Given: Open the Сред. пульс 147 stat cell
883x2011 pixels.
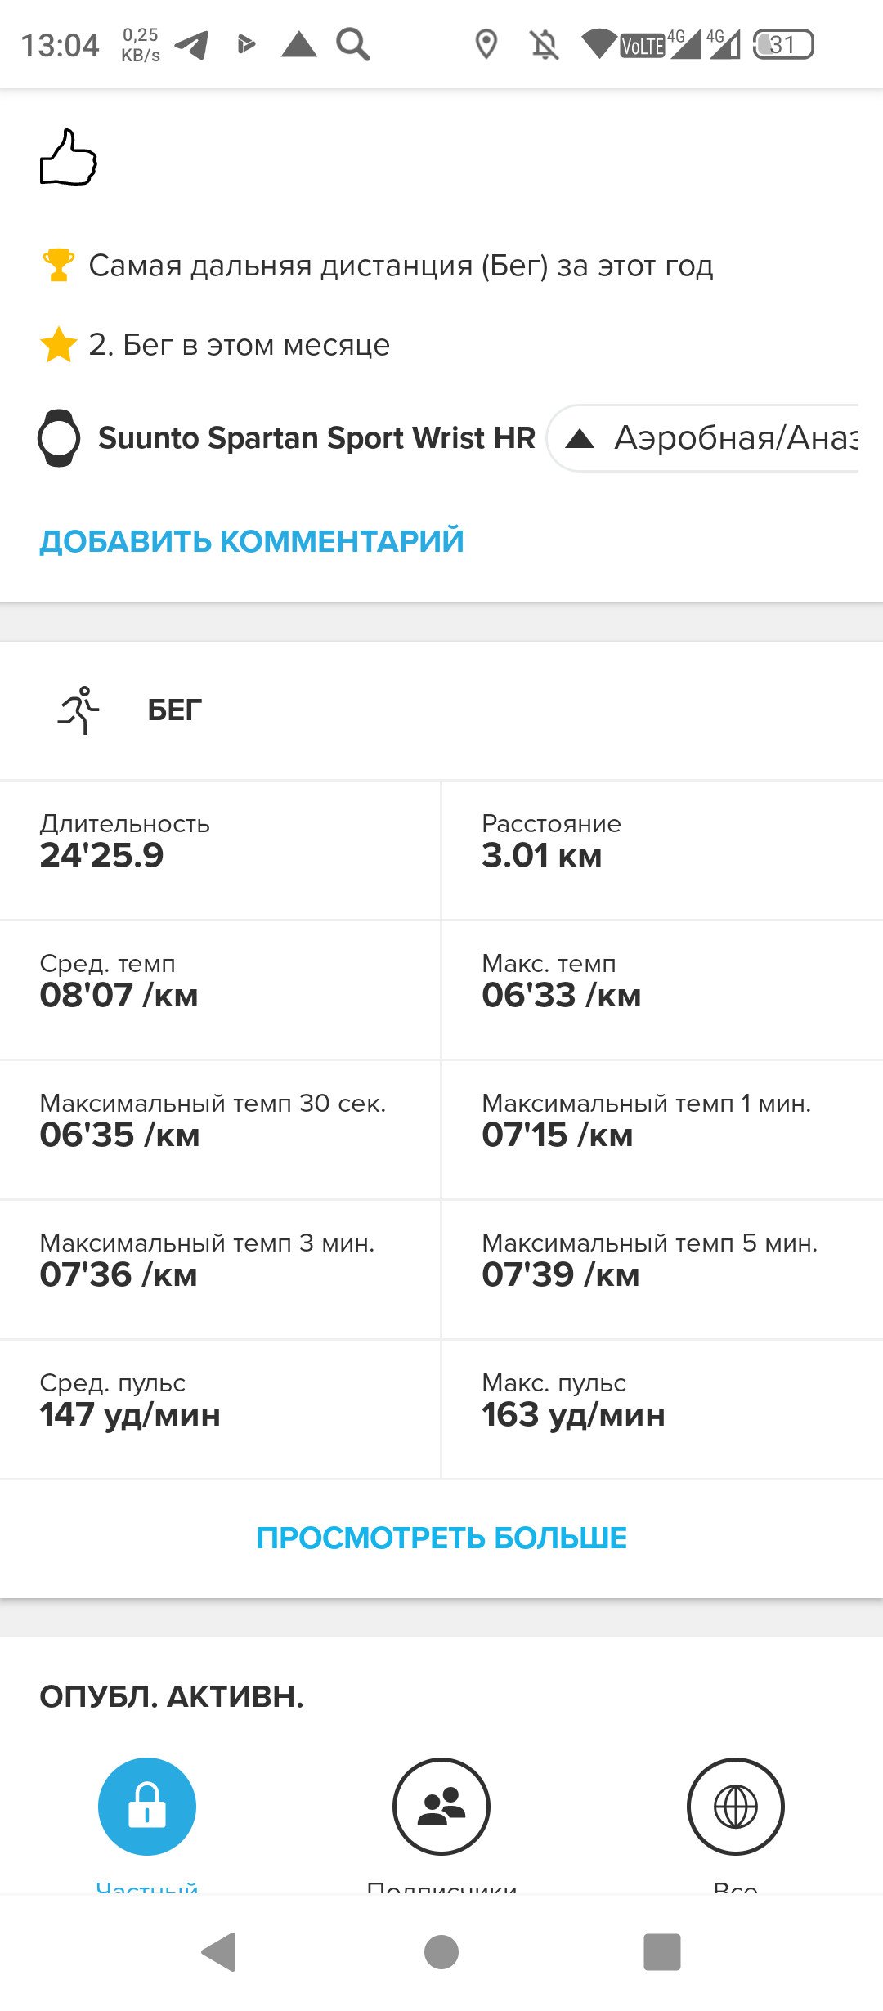Looking at the screenshot, I should [x=220, y=1409].
